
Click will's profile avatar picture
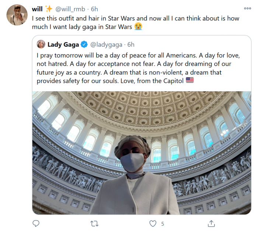(17, 15)
